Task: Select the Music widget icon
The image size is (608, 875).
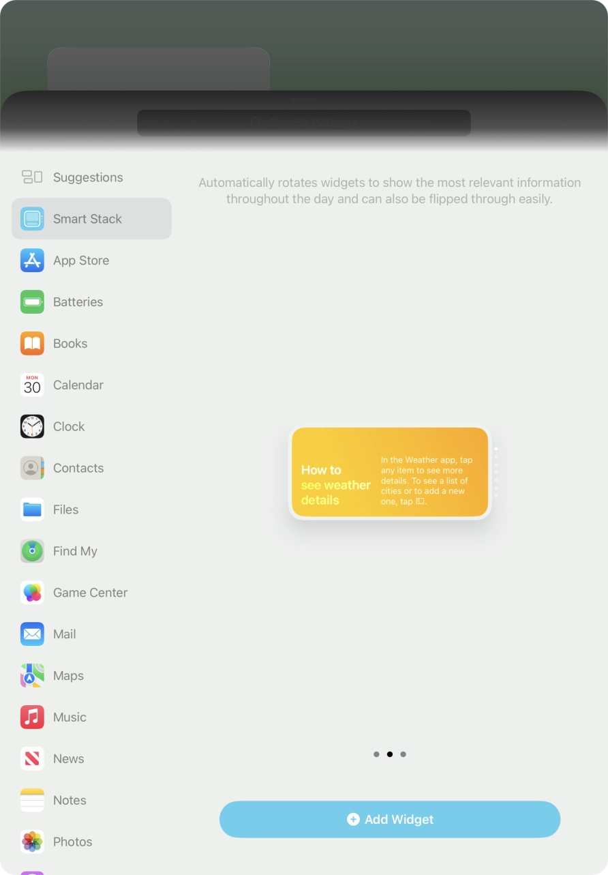Action: [32, 717]
